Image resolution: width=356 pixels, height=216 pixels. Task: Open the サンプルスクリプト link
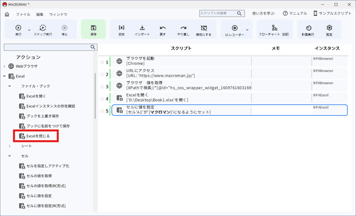332,13
